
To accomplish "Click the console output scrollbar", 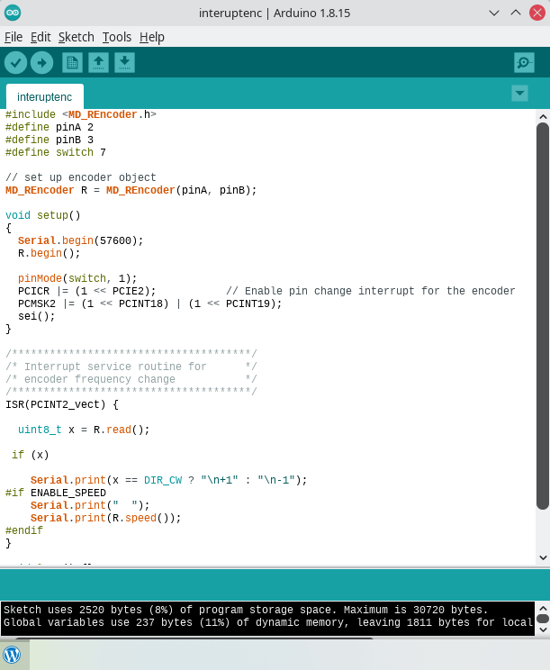I will (x=543, y=619).
